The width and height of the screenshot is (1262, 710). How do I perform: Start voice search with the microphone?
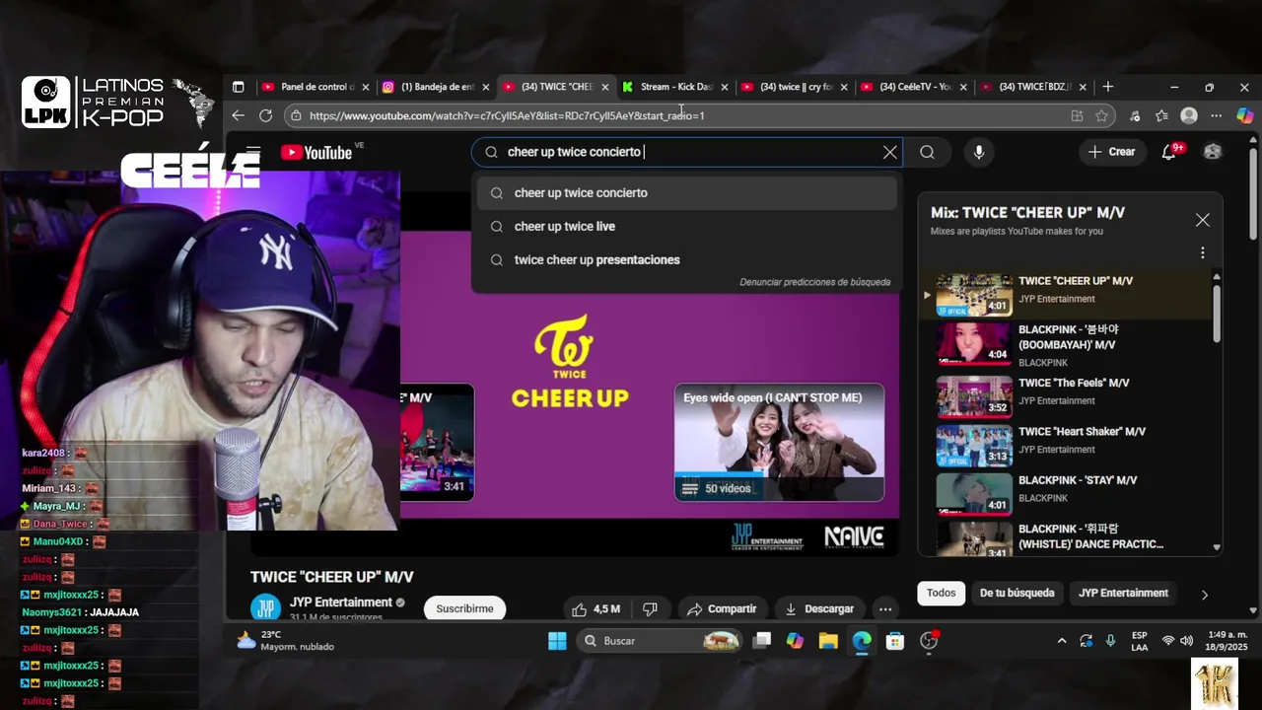(x=978, y=152)
